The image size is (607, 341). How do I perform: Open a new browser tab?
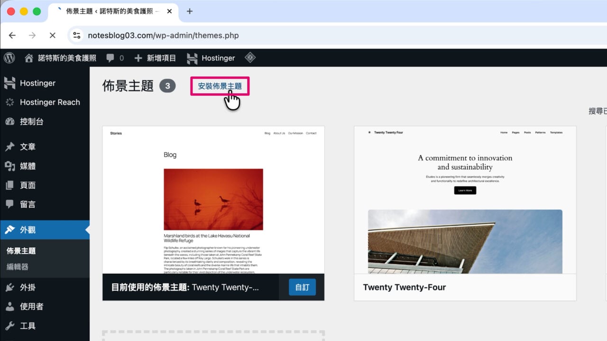(x=190, y=11)
